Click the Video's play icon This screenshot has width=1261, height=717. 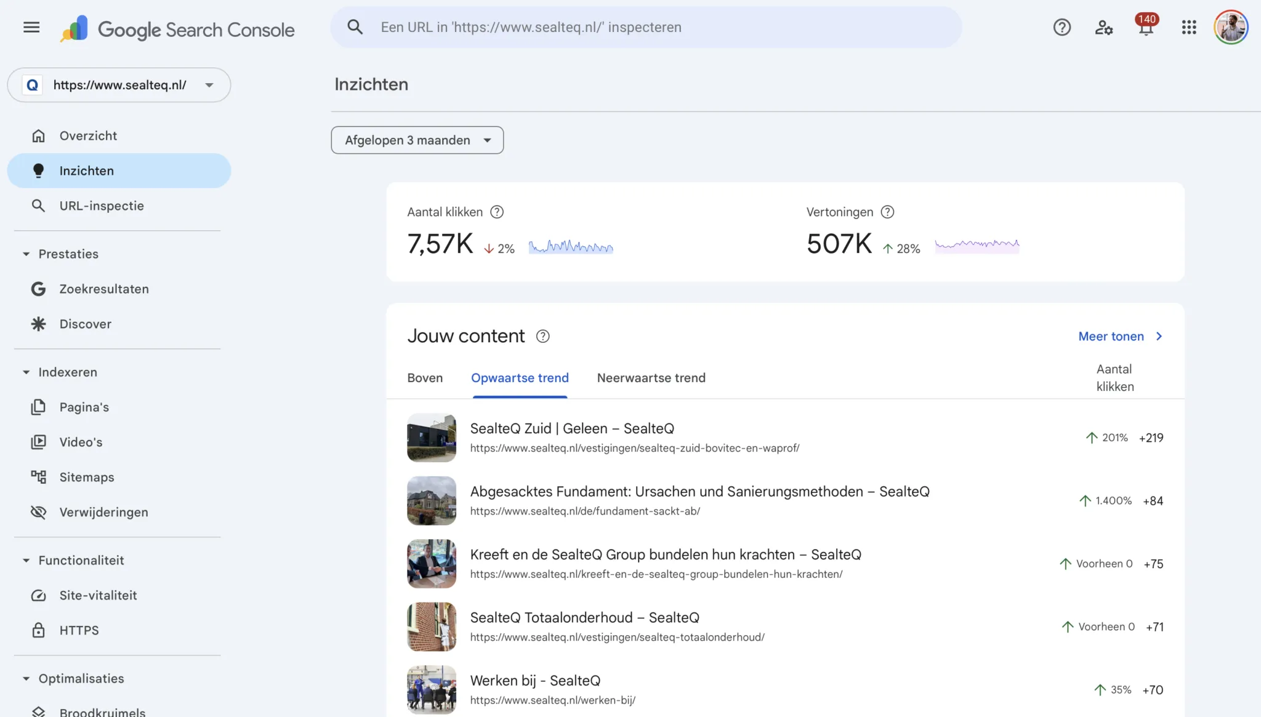click(38, 442)
